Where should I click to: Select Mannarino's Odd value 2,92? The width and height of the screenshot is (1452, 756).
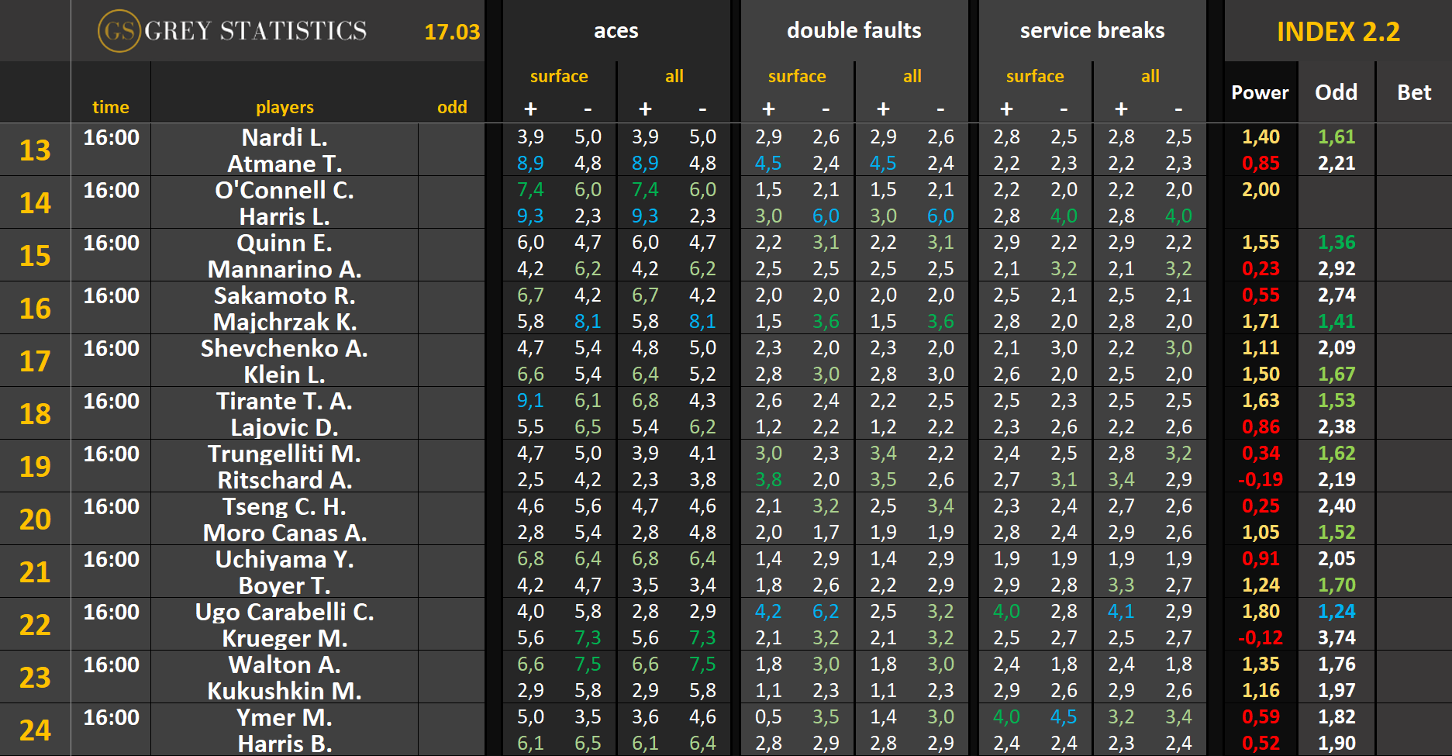1336,269
